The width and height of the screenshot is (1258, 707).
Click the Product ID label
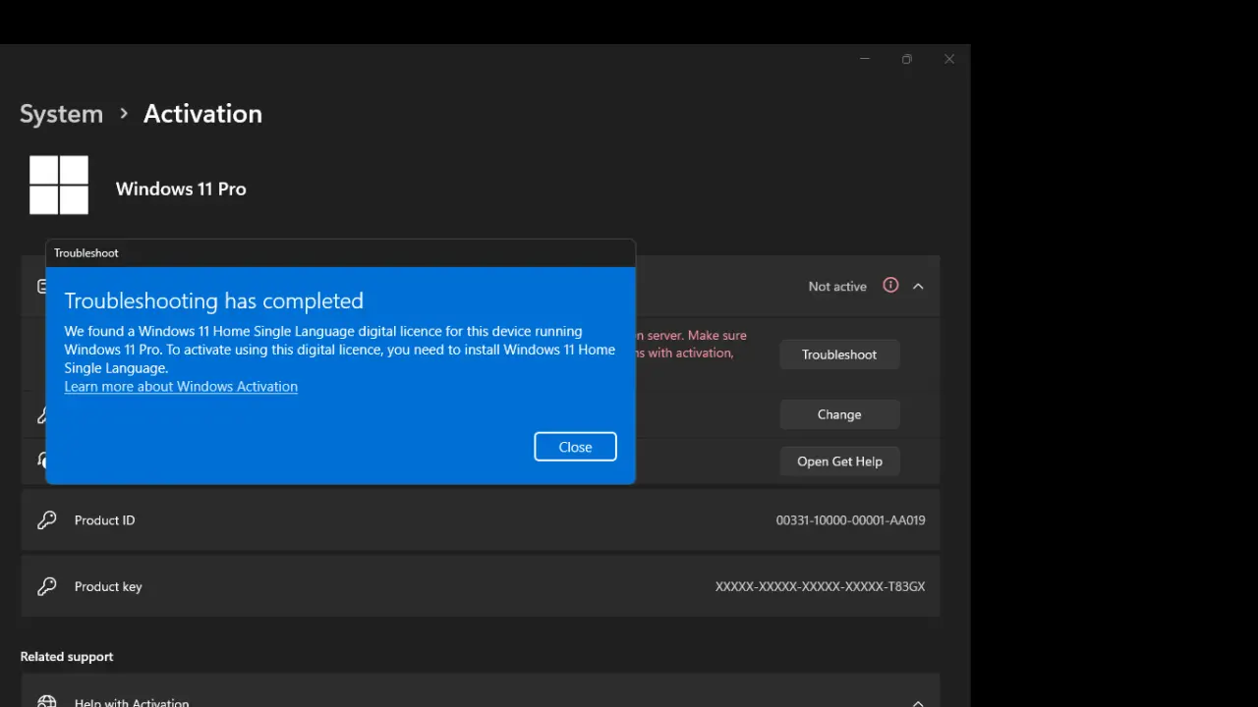[x=105, y=520]
